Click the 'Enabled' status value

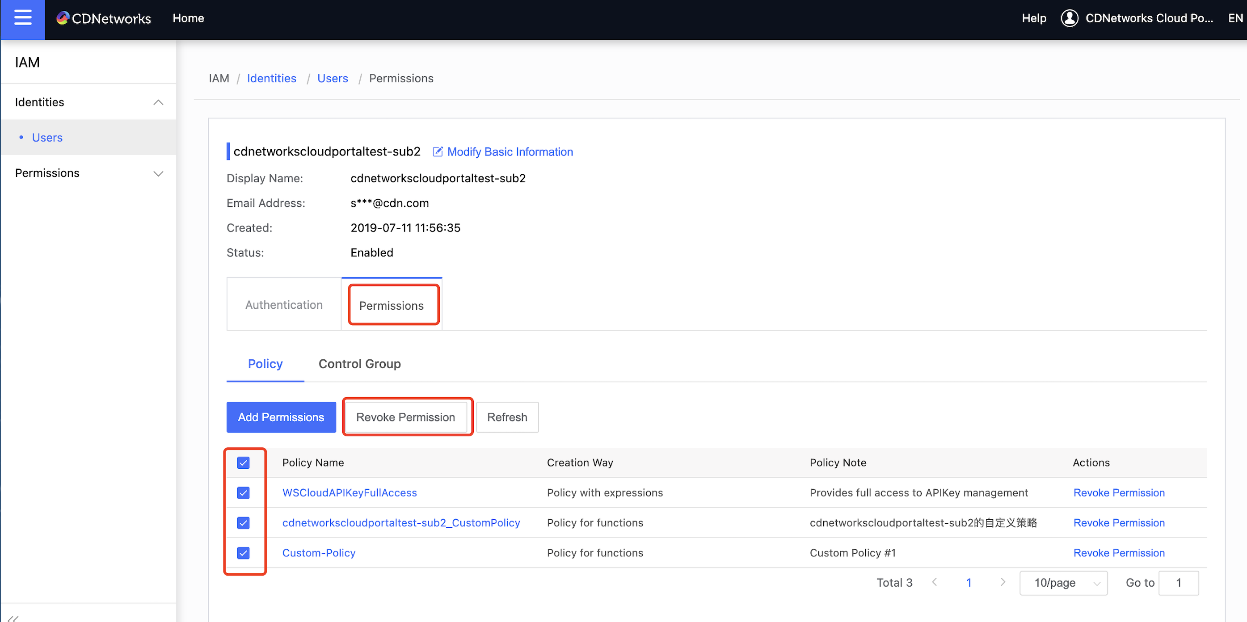372,252
